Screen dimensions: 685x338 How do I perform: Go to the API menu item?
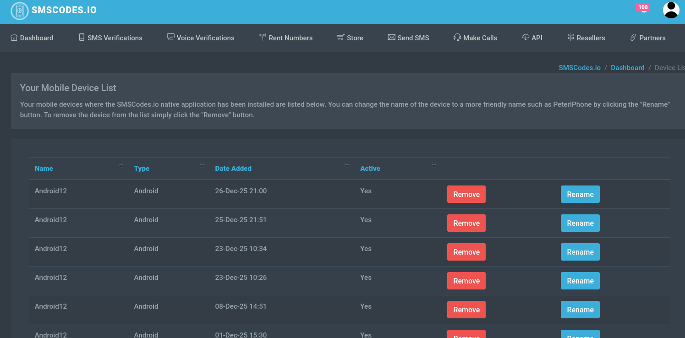(532, 38)
